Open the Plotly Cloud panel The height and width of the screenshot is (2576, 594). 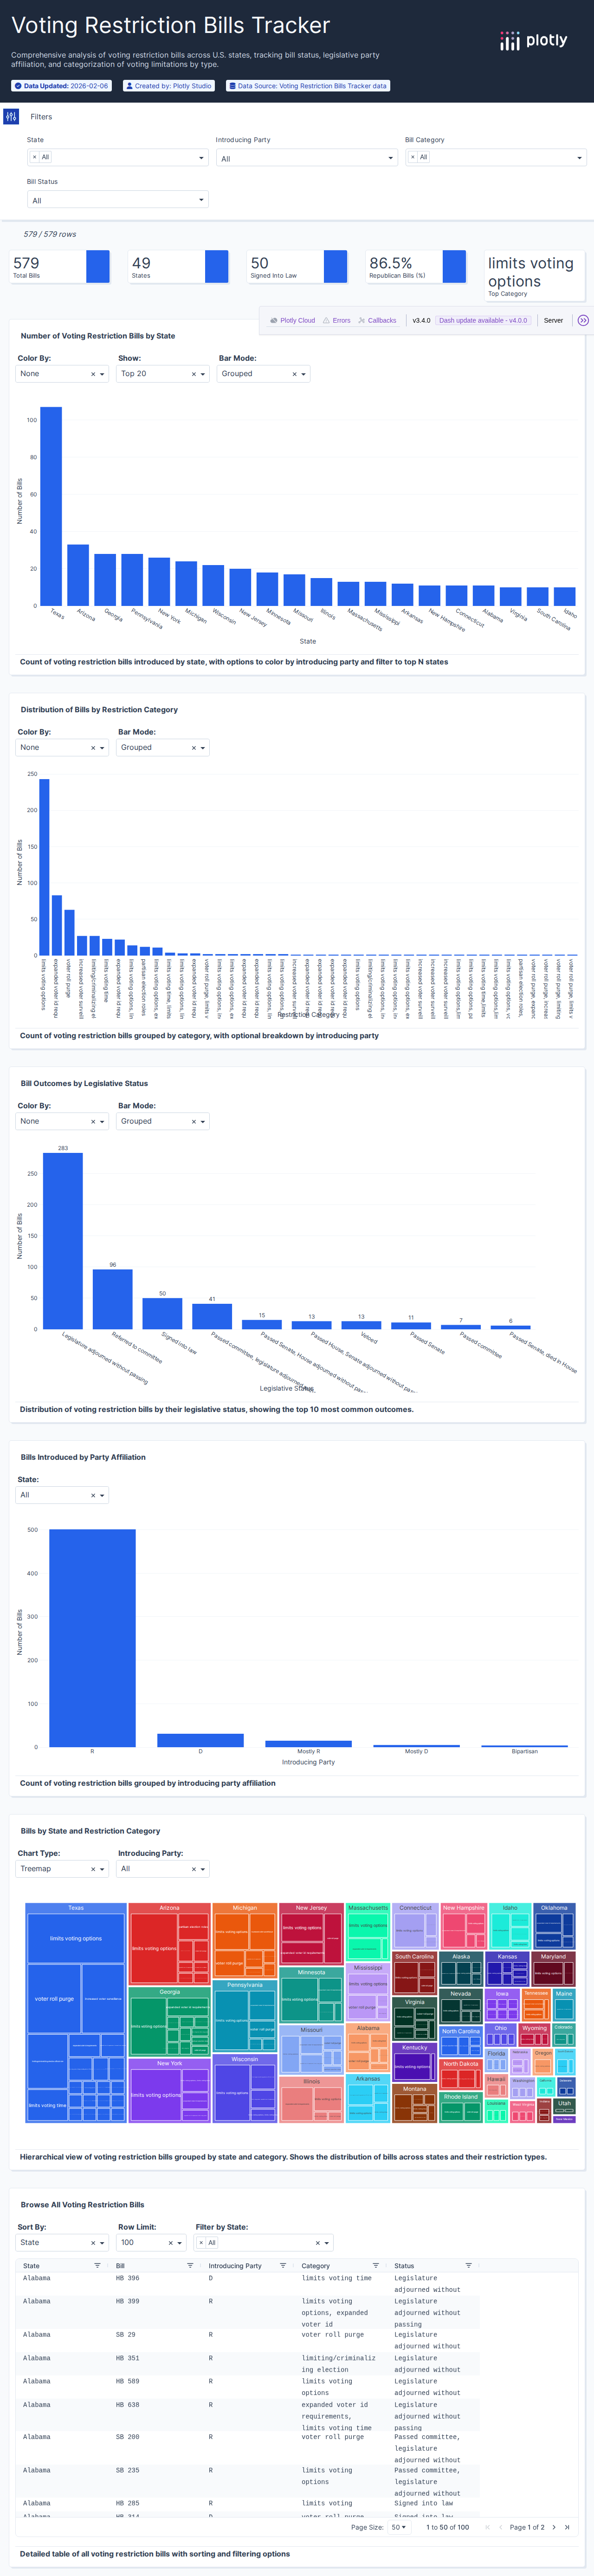click(x=296, y=320)
